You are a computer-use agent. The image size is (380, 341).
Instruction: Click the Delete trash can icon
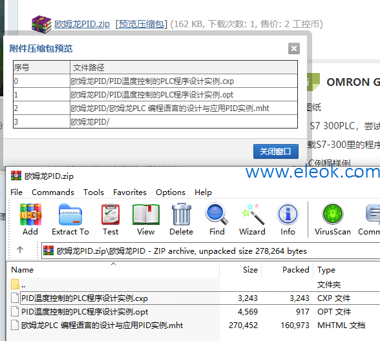coord(181,214)
